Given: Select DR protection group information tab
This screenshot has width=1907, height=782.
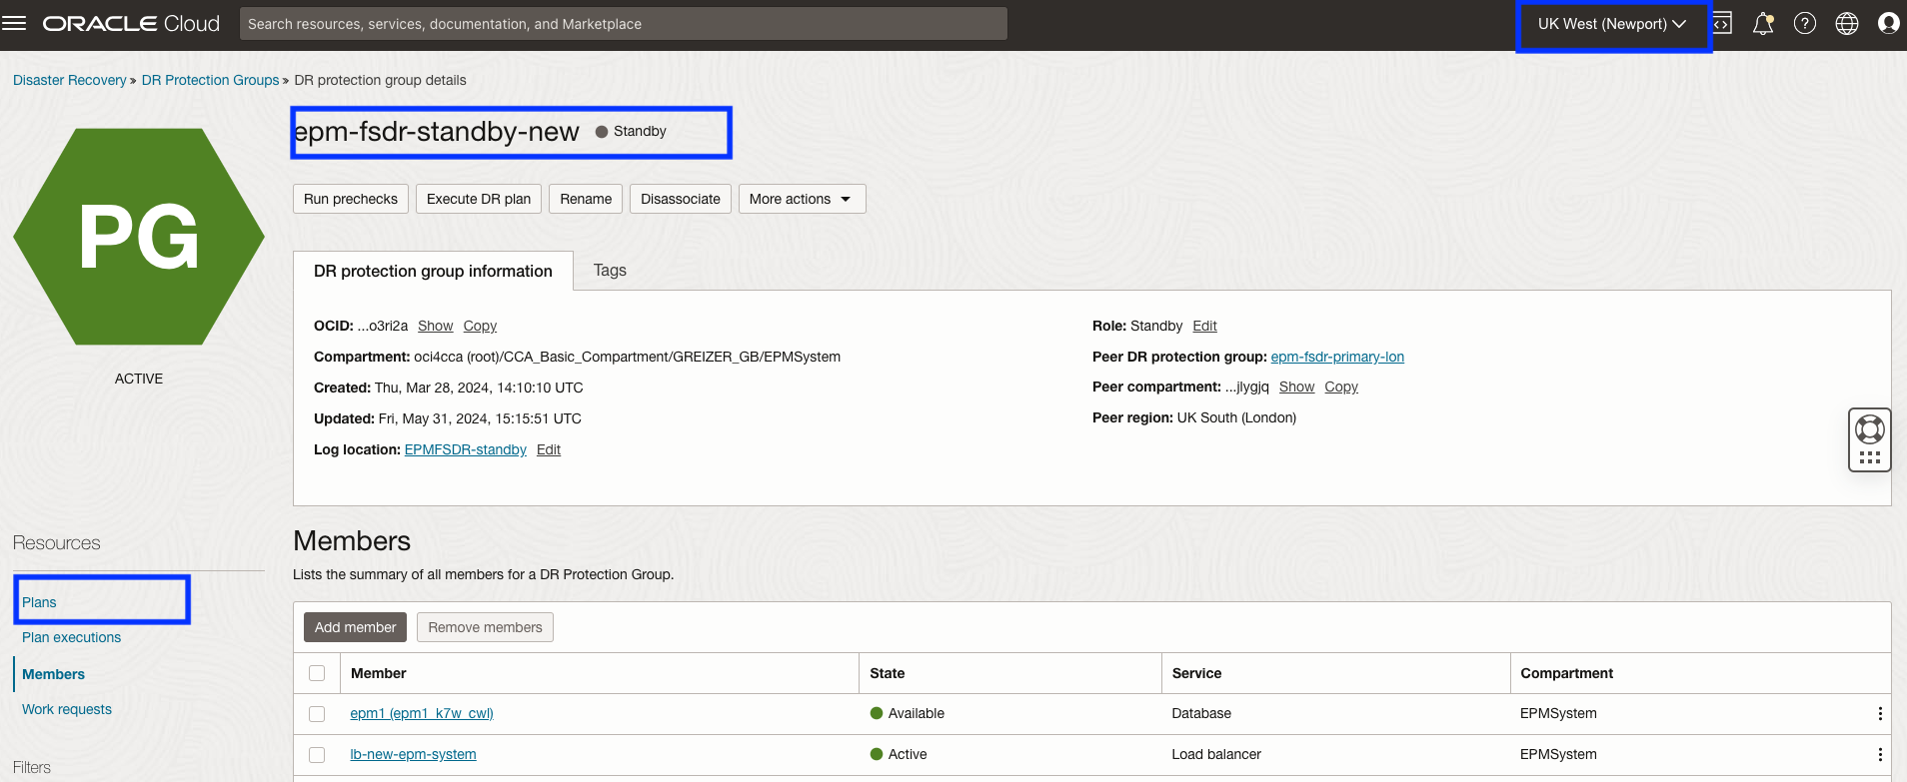Looking at the screenshot, I should pos(433,271).
